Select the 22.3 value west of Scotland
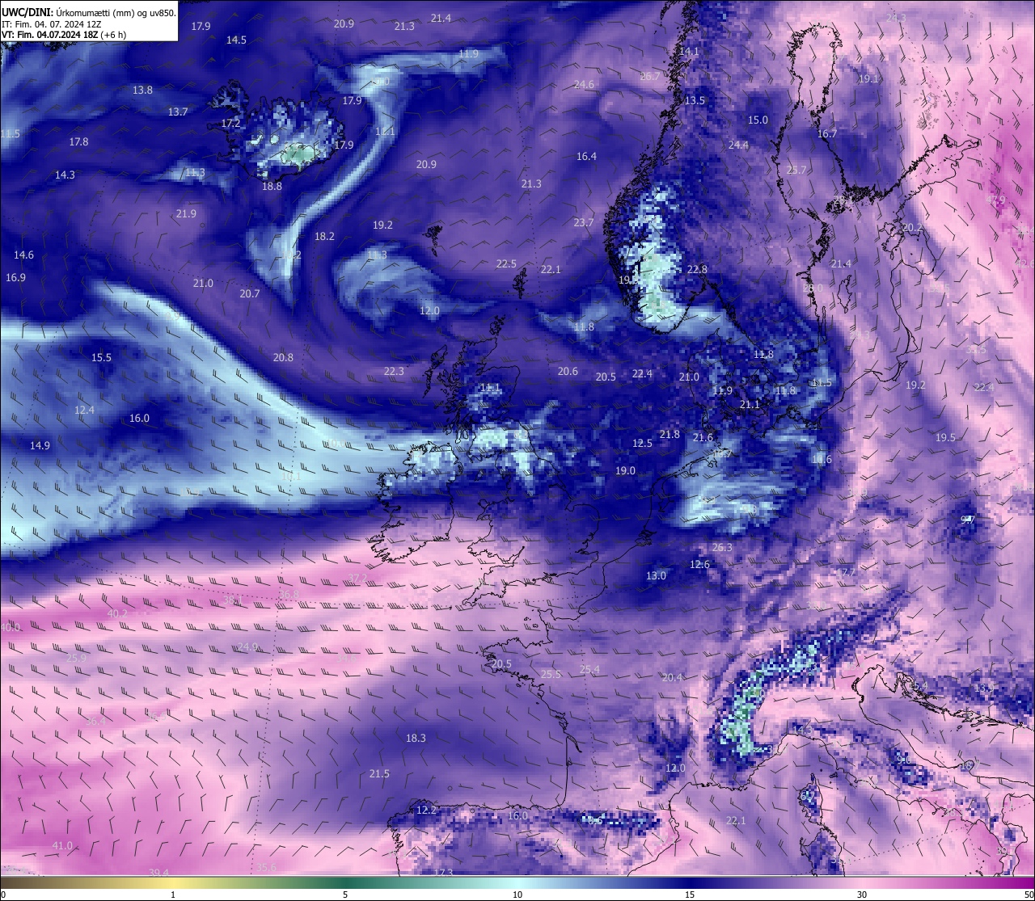 [394, 372]
